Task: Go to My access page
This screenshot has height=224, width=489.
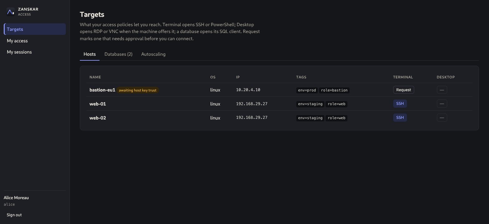Action: [x=35, y=41]
